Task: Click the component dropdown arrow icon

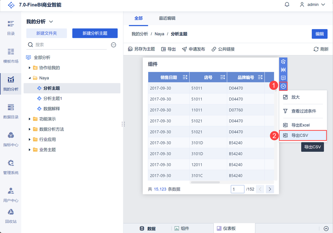Action: [x=283, y=86]
